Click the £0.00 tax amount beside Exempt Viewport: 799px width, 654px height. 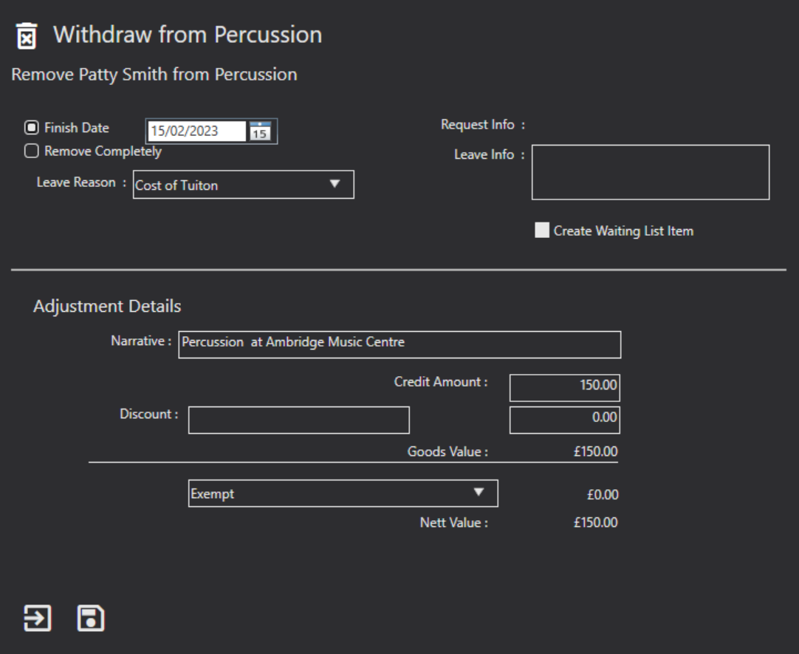[x=603, y=494]
